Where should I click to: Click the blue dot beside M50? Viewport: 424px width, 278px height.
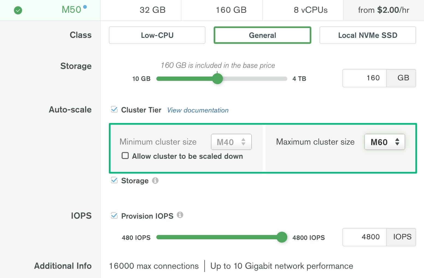(x=85, y=7)
